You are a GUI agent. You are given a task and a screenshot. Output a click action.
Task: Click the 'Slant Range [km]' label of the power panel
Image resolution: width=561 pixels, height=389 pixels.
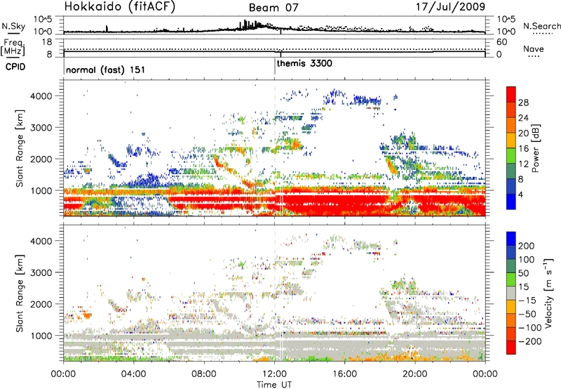(x=20, y=148)
